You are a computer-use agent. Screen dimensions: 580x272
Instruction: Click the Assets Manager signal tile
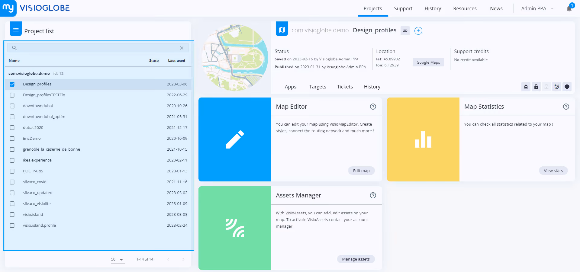(x=235, y=228)
